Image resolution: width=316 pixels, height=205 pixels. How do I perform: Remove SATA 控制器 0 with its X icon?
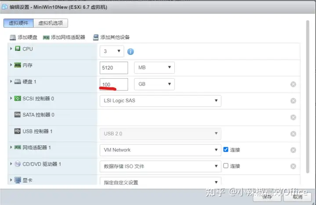(x=293, y=117)
